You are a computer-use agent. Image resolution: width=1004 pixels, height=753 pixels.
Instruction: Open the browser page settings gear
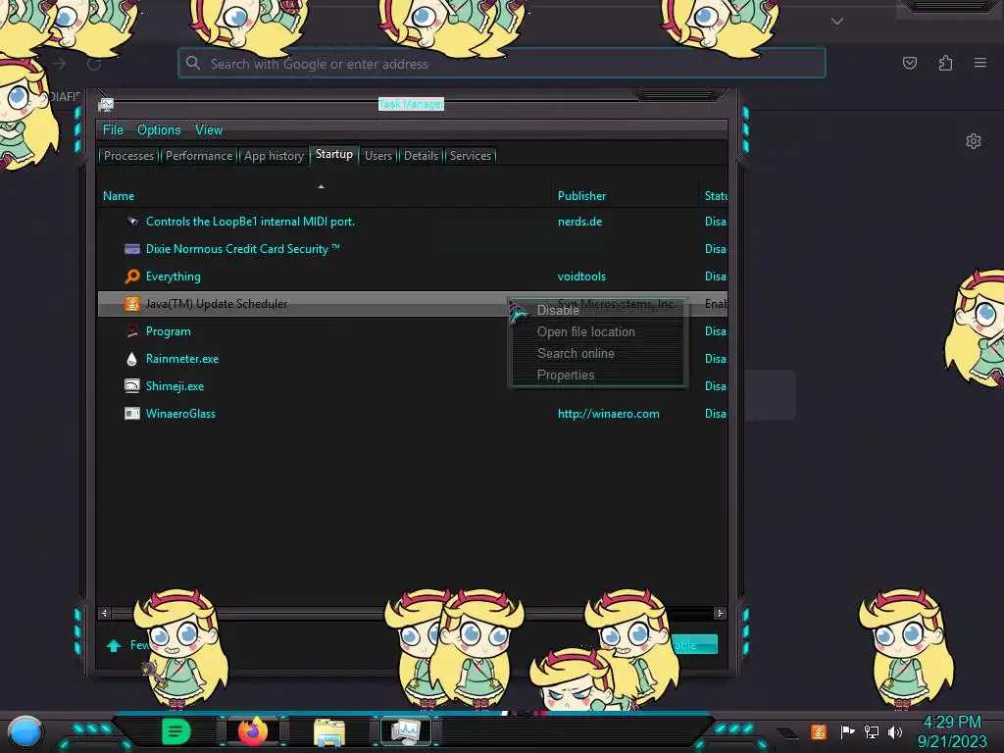pyautogui.click(x=974, y=141)
